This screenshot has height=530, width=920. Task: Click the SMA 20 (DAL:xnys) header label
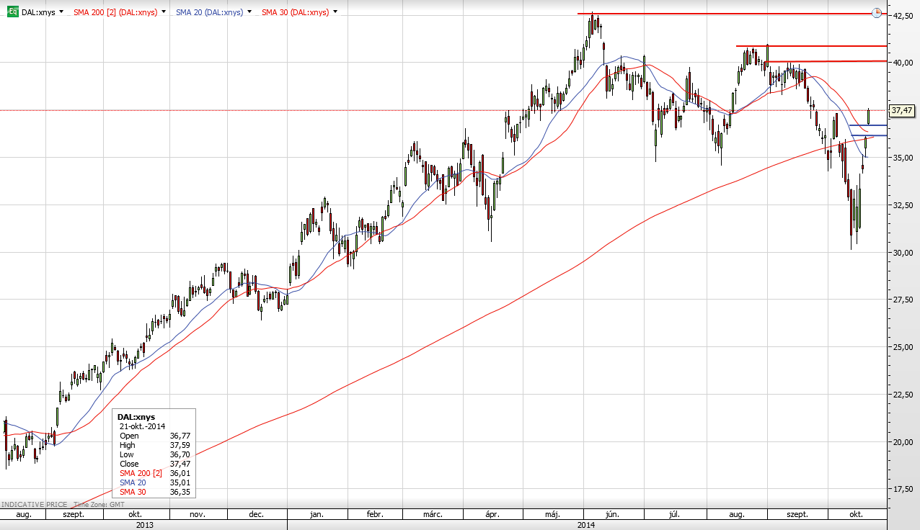tap(210, 12)
